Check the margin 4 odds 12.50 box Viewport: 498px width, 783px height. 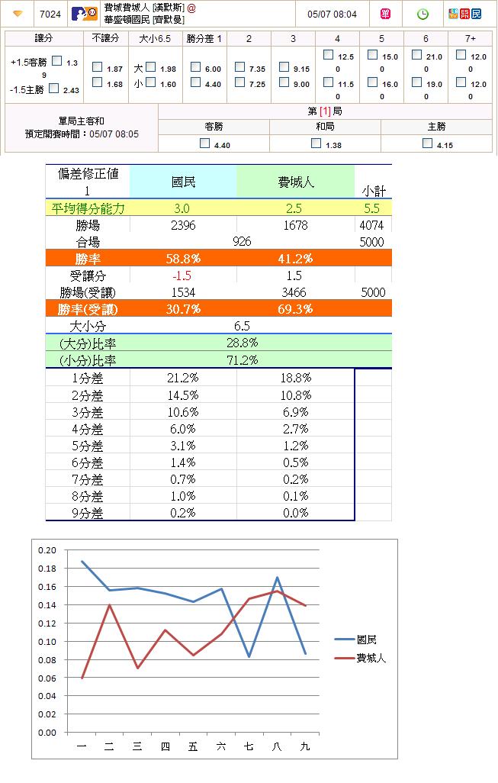[329, 55]
